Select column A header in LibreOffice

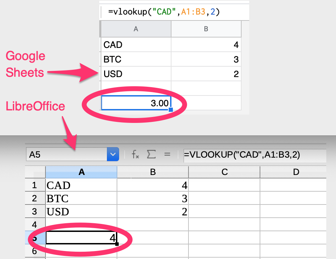pos(82,172)
